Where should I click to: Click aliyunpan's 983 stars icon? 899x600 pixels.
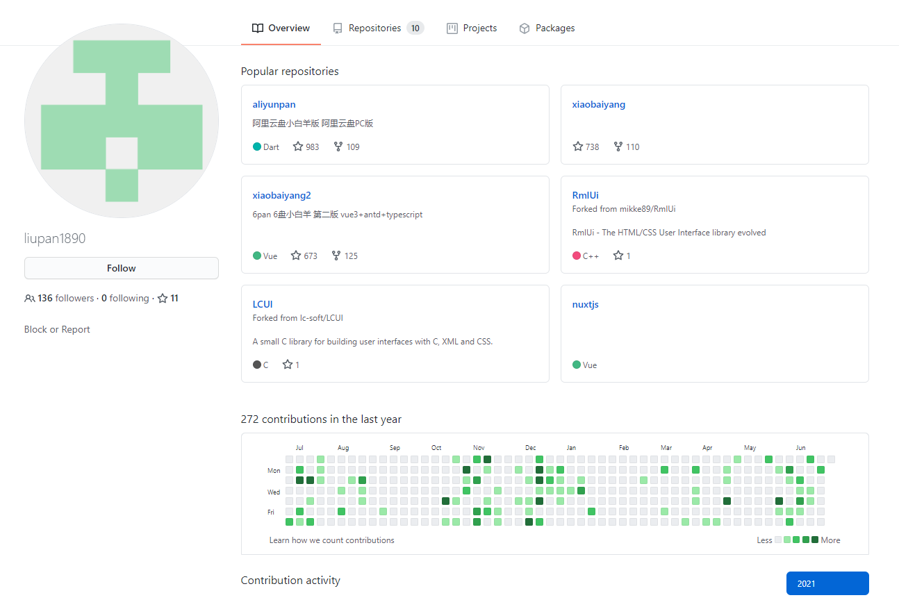click(x=298, y=147)
